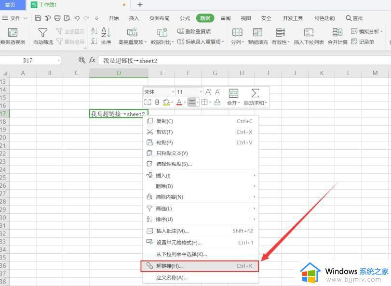The image size is (391, 286).
Task: Open the 数据对比 dropdown
Action: click(x=162, y=36)
